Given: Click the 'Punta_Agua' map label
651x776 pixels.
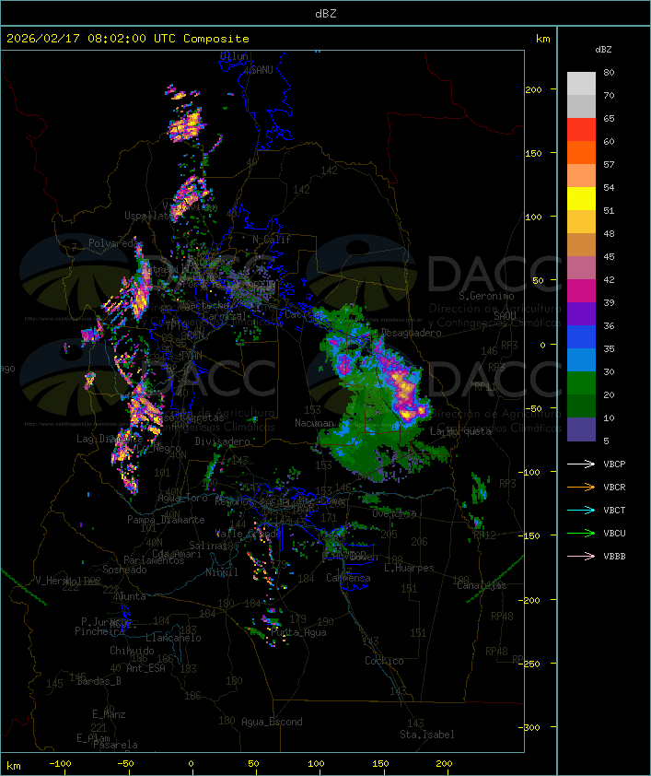Looking at the screenshot, I should click(x=298, y=632).
